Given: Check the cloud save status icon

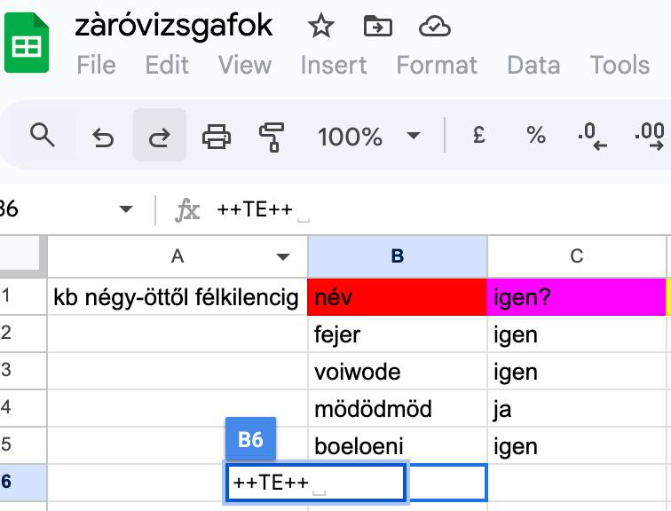Looking at the screenshot, I should tap(434, 27).
